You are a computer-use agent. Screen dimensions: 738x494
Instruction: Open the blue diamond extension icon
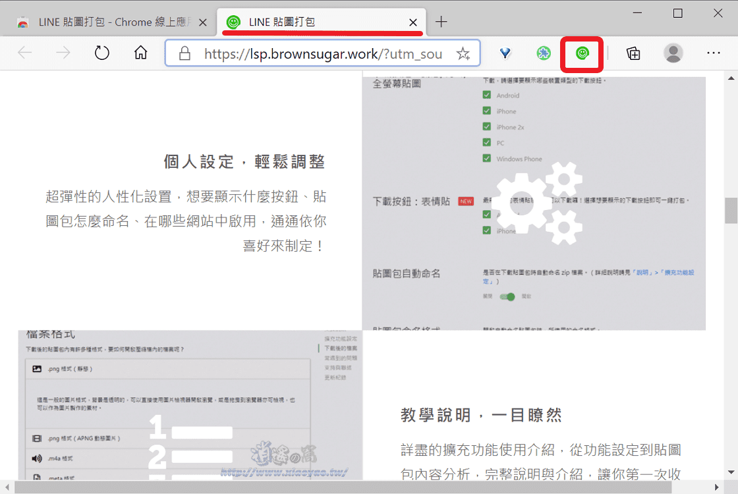(505, 53)
